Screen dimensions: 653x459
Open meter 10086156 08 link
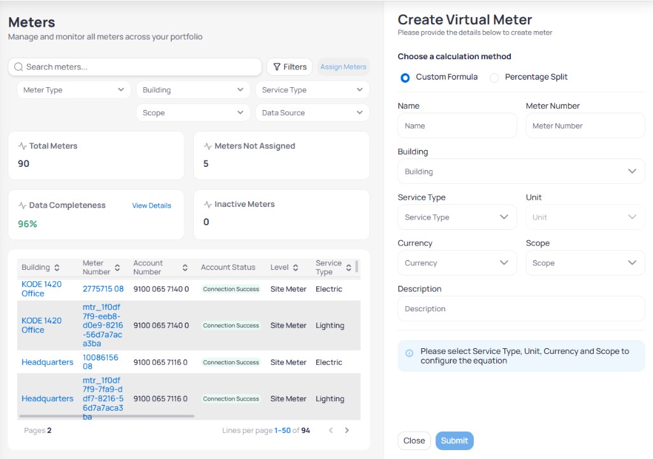(x=100, y=362)
